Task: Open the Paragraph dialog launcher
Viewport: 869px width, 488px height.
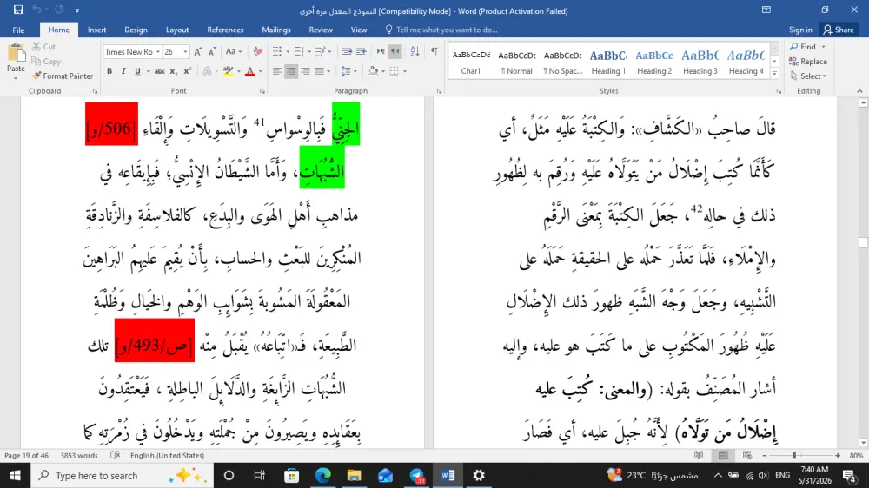Action: coord(439,91)
